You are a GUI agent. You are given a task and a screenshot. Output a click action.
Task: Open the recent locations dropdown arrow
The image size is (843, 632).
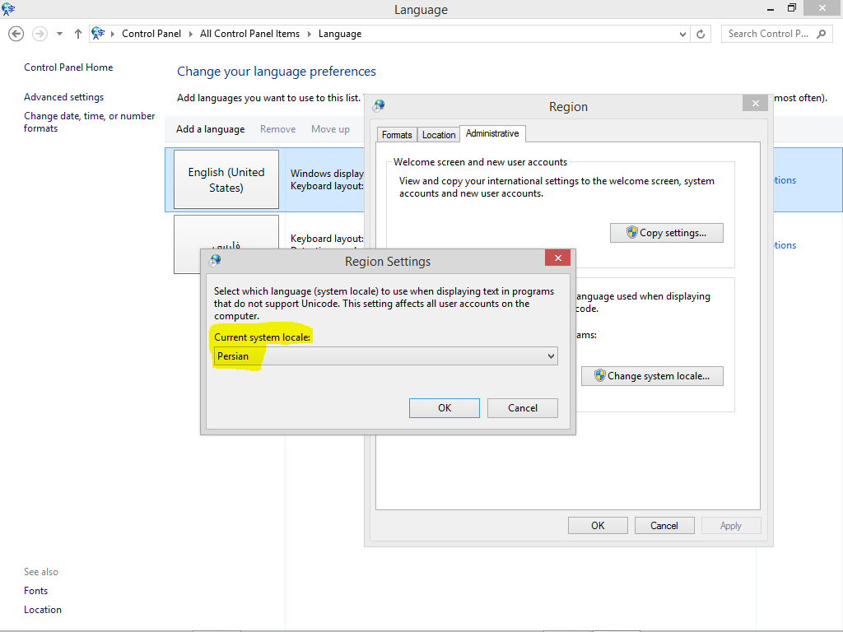59,34
